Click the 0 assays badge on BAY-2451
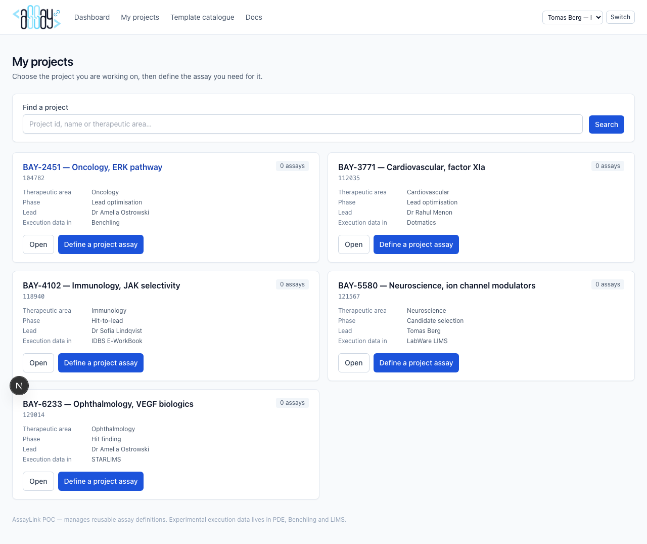Screen dimensions: 647x544 pyautogui.click(x=292, y=166)
